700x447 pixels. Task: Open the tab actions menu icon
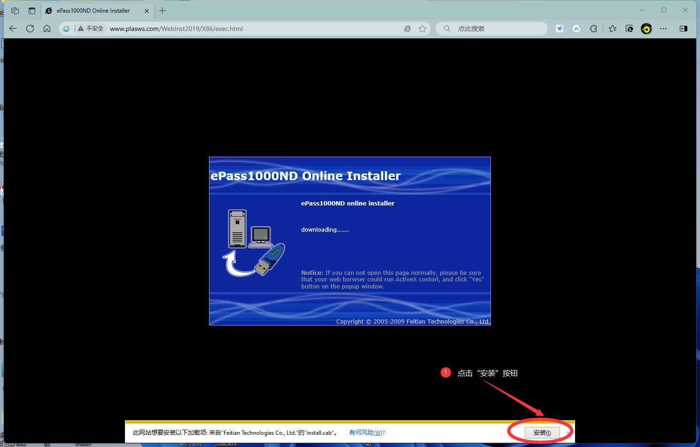[x=32, y=10]
